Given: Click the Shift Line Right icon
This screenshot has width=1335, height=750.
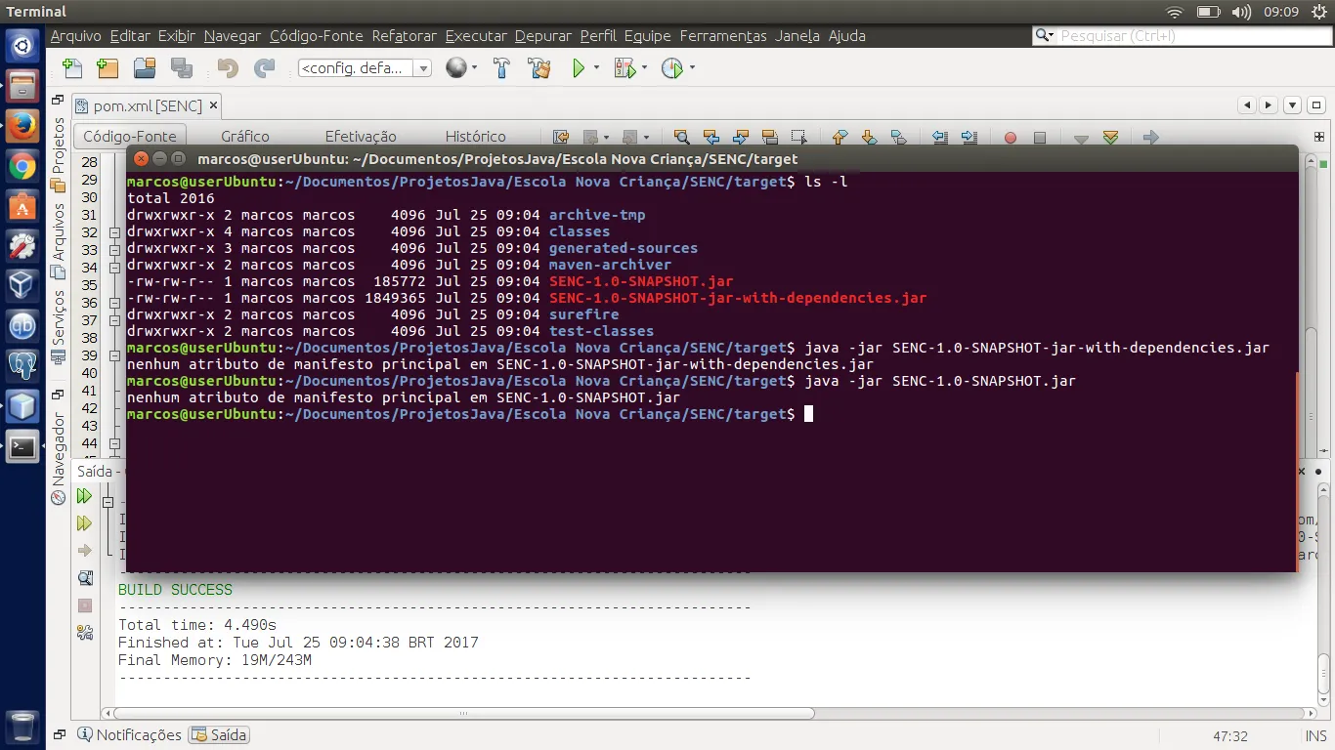Looking at the screenshot, I should click(969, 138).
